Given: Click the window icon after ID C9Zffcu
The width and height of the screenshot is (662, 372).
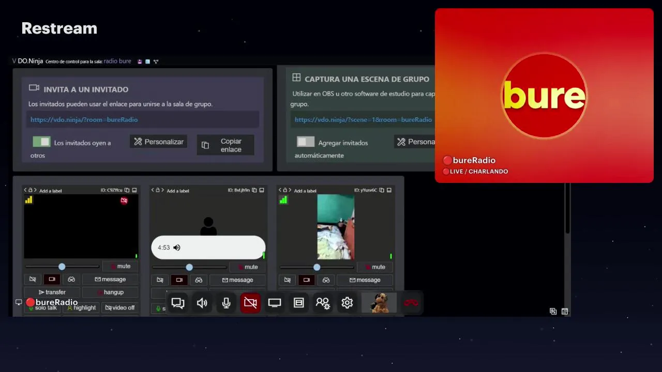Looking at the screenshot, I should point(134,190).
